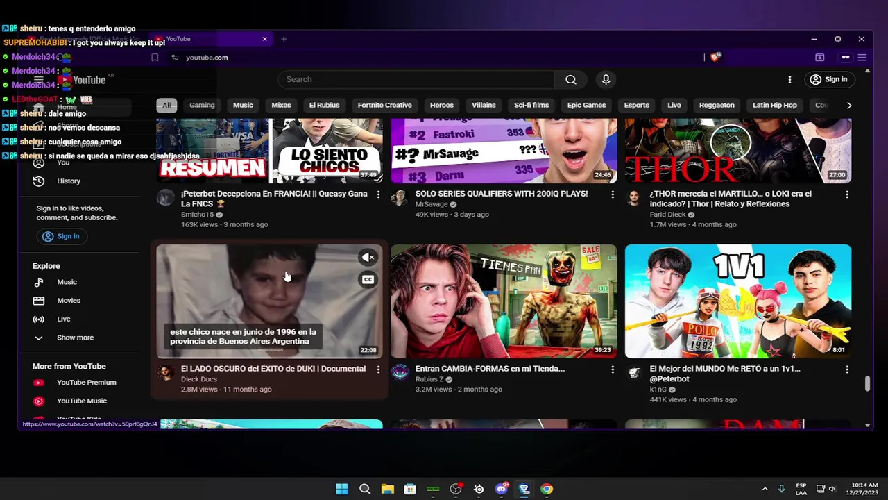Open the more menu for the DUKI video
888x500 pixels.
tap(378, 370)
